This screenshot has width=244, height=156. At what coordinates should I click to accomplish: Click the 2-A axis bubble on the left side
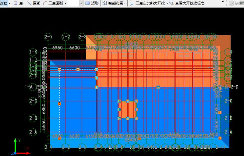click(x=33, y=132)
